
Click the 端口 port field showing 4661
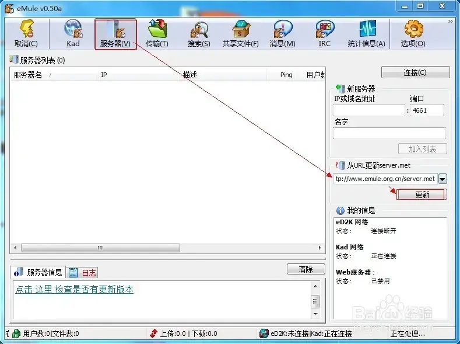tap(427, 111)
